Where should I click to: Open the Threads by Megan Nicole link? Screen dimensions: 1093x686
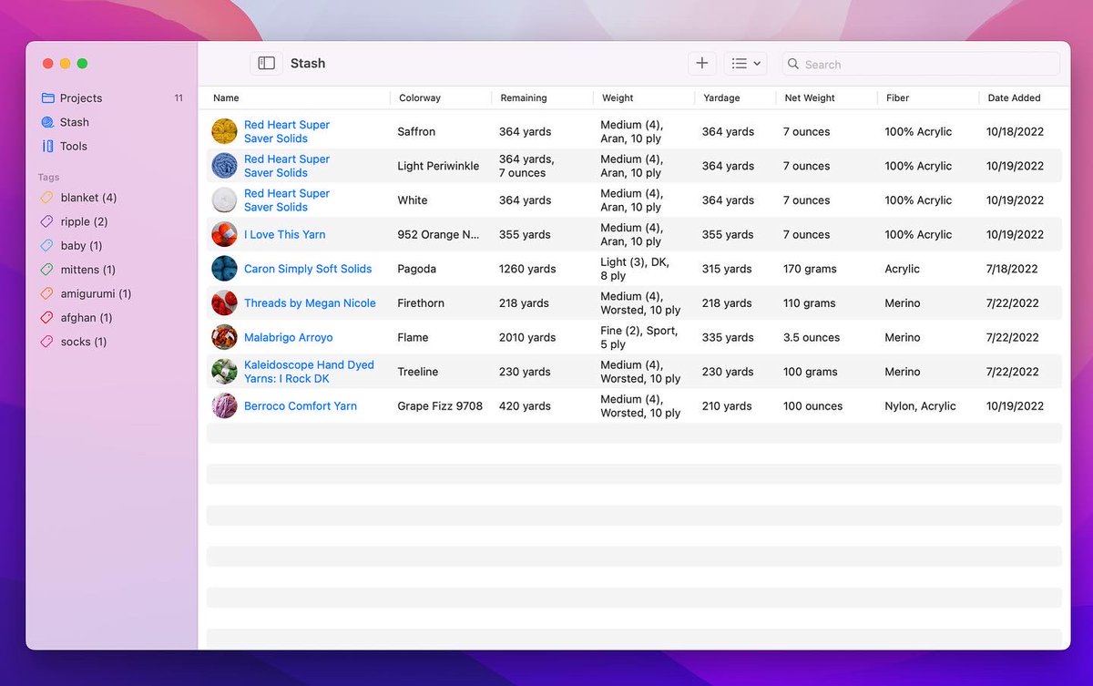pos(310,302)
